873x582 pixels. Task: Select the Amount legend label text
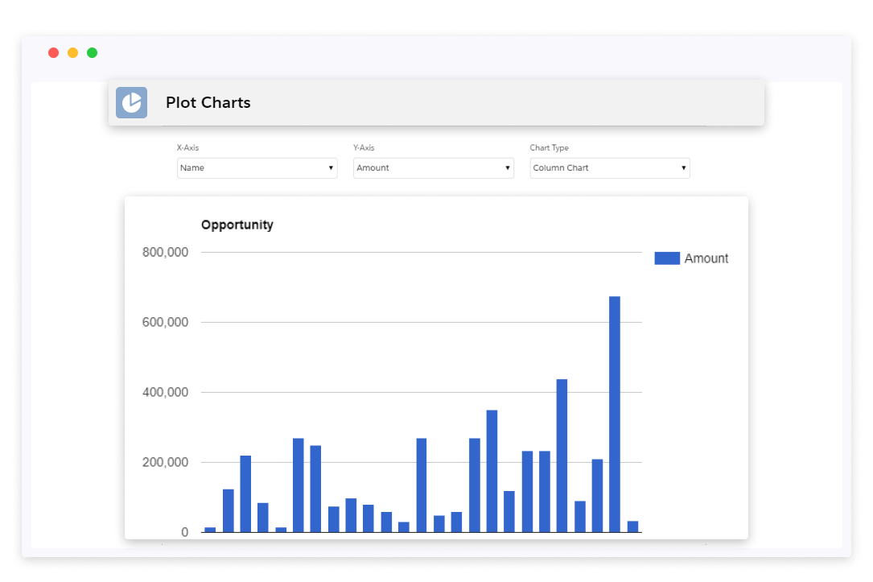coord(706,258)
